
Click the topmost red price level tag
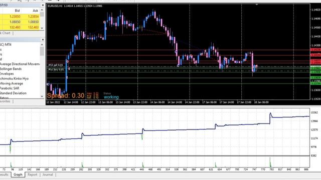[x=315, y=50]
